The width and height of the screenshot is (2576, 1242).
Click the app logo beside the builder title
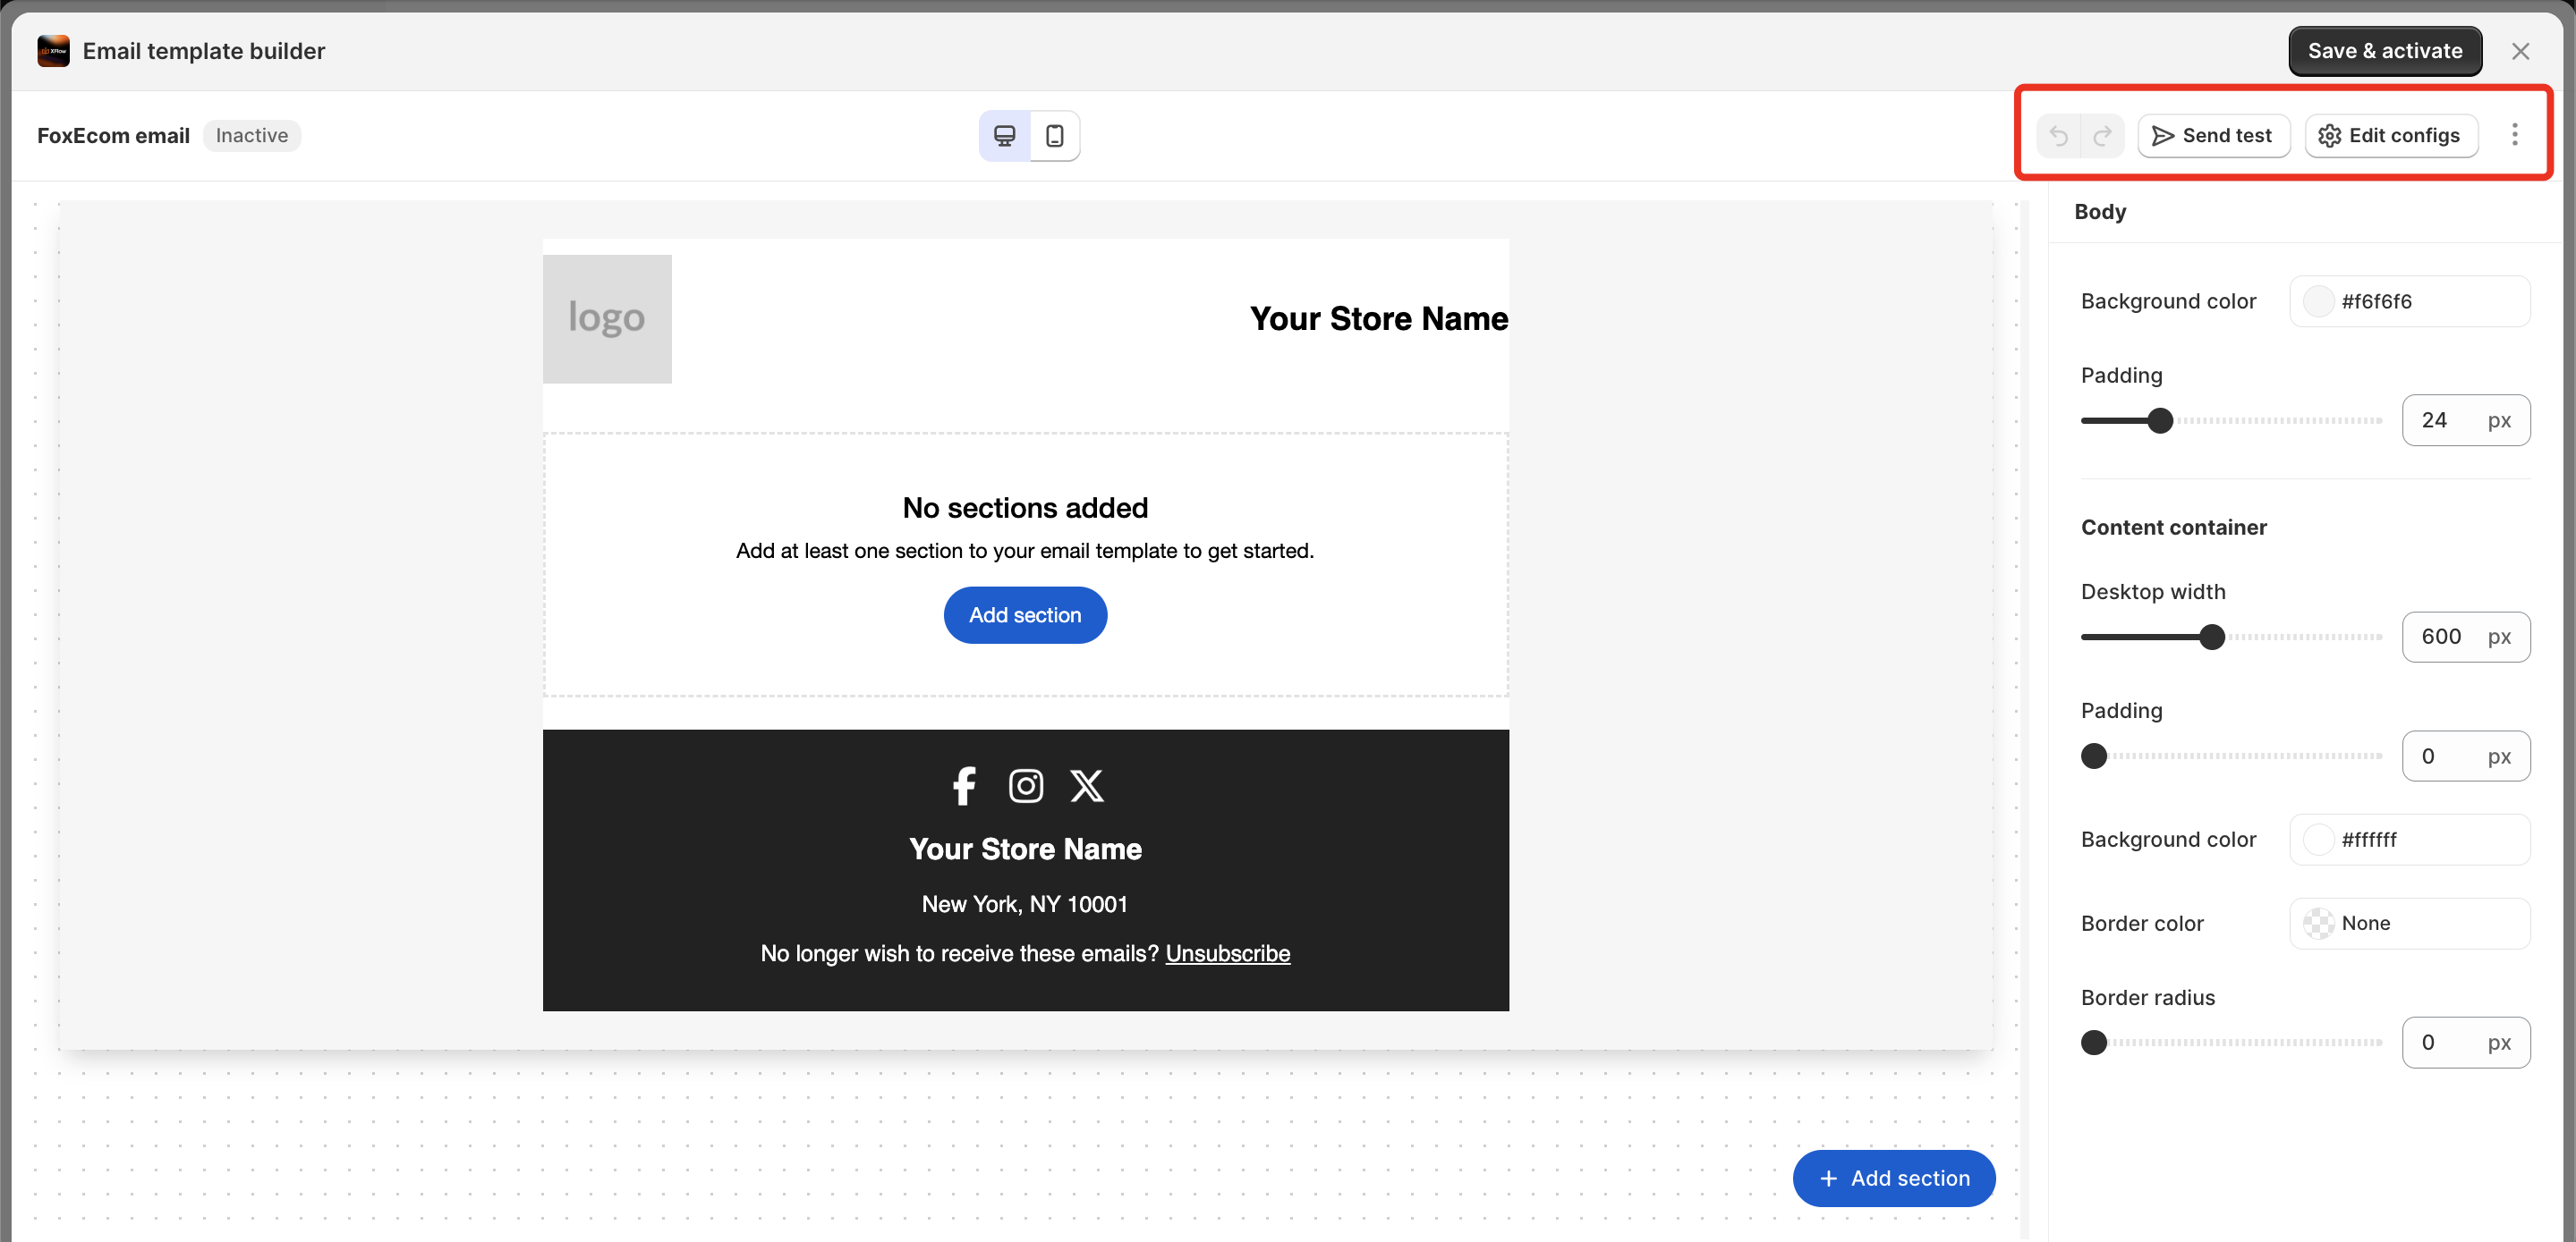(x=53, y=51)
